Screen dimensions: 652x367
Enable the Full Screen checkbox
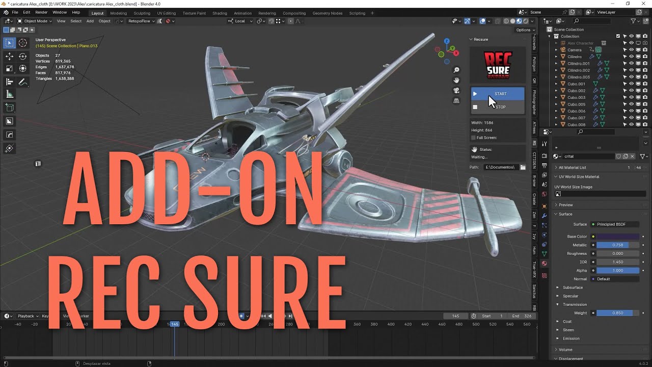(474, 138)
